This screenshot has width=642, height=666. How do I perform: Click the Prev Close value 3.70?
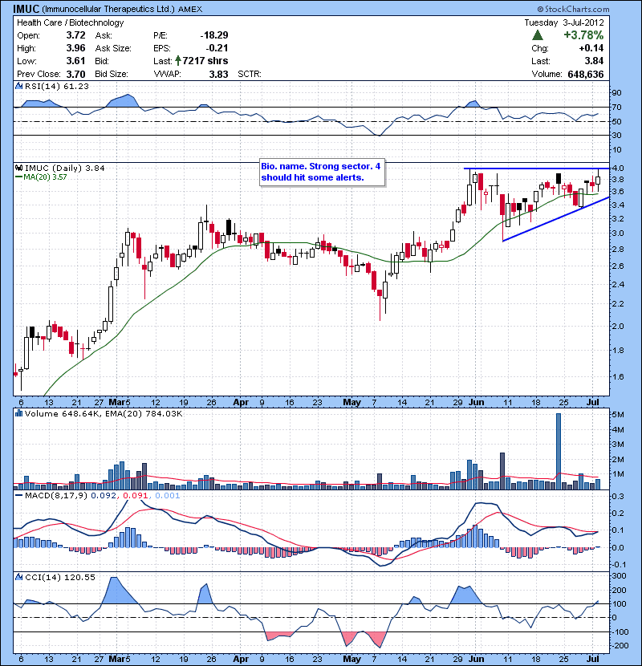click(x=76, y=74)
